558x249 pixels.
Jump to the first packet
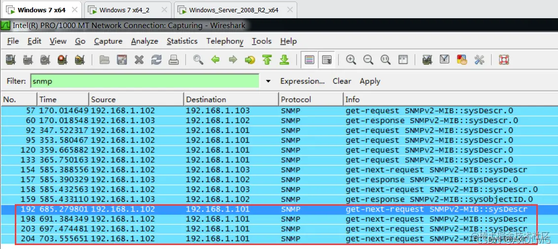point(267,60)
